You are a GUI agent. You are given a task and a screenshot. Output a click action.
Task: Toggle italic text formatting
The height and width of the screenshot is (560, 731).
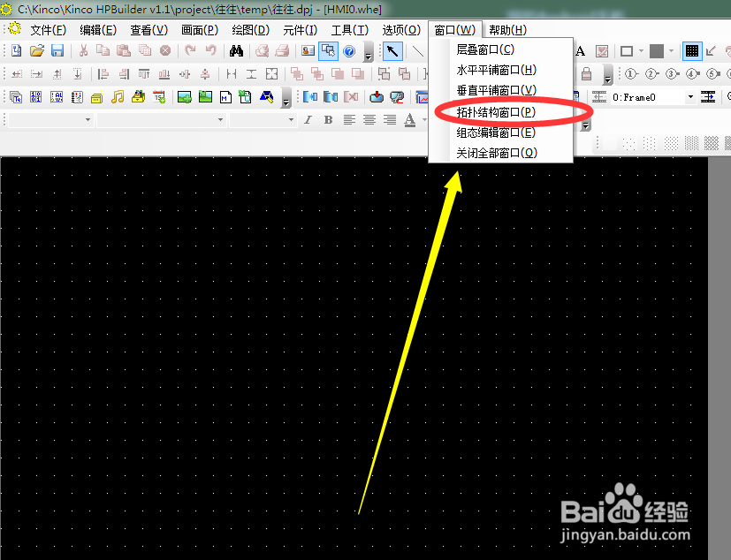coord(308,118)
